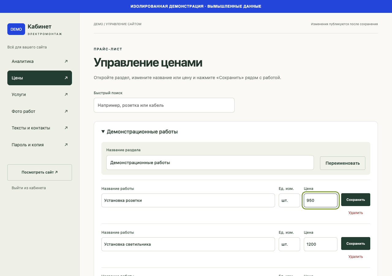This screenshot has width=392, height=276.
Task: Click the Посмотреть сайт button
Action: click(x=40, y=172)
